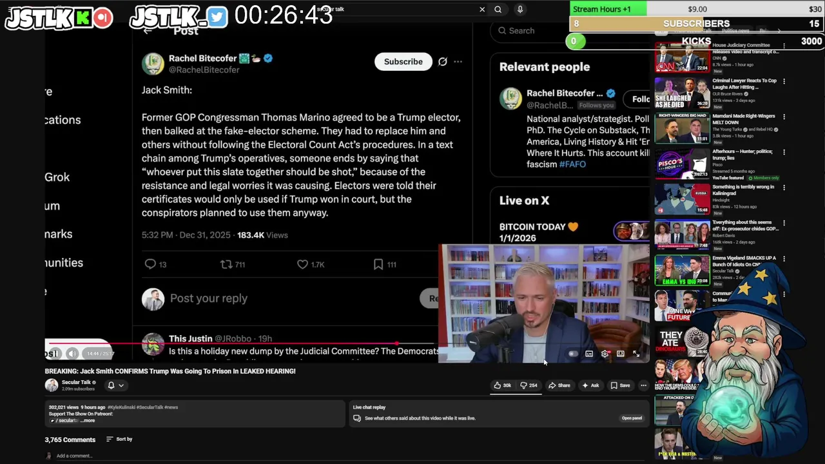Click the Ask button under the video

(590, 385)
